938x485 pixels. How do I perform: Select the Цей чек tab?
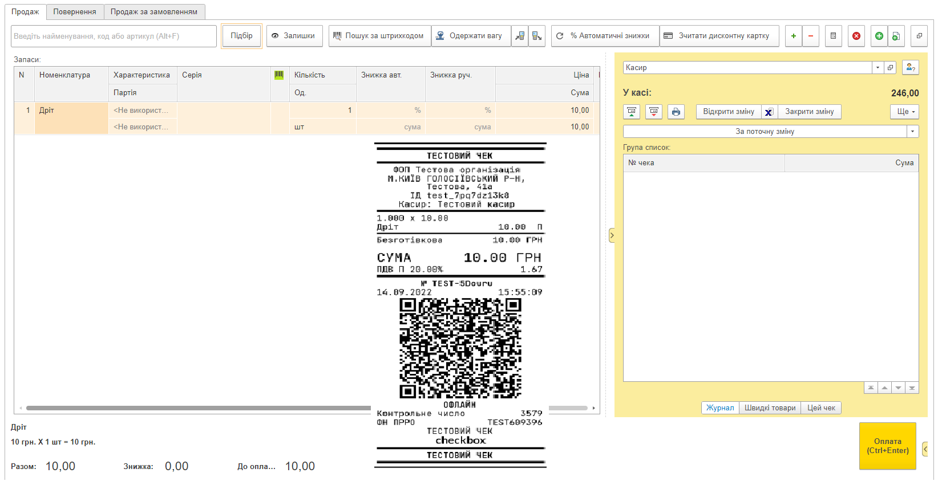pyautogui.click(x=821, y=407)
